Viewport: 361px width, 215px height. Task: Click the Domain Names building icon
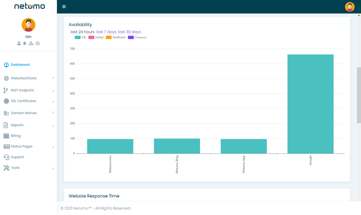point(7,113)
